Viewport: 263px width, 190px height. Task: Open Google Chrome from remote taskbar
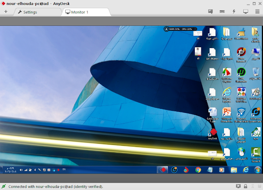[x=198, y=170]
